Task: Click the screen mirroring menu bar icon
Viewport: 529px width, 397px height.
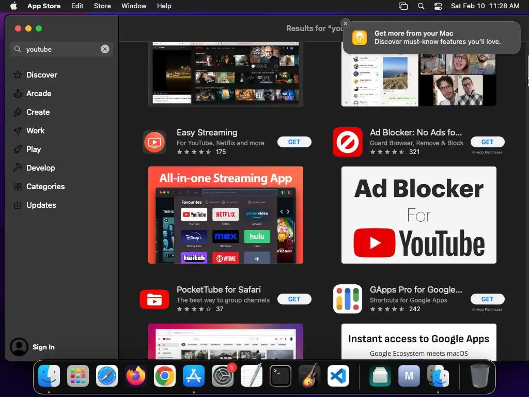Action: click(403, 6)
